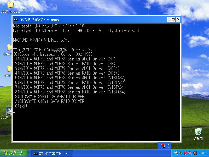Click line '6)NVIDIA ... RAID Driver (VISTA32)'
209x157 pixels.
pos(70,82)
